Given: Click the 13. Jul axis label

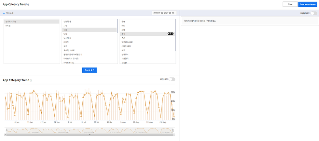Looking at the screenshot, I should click(x=83, y=122).
